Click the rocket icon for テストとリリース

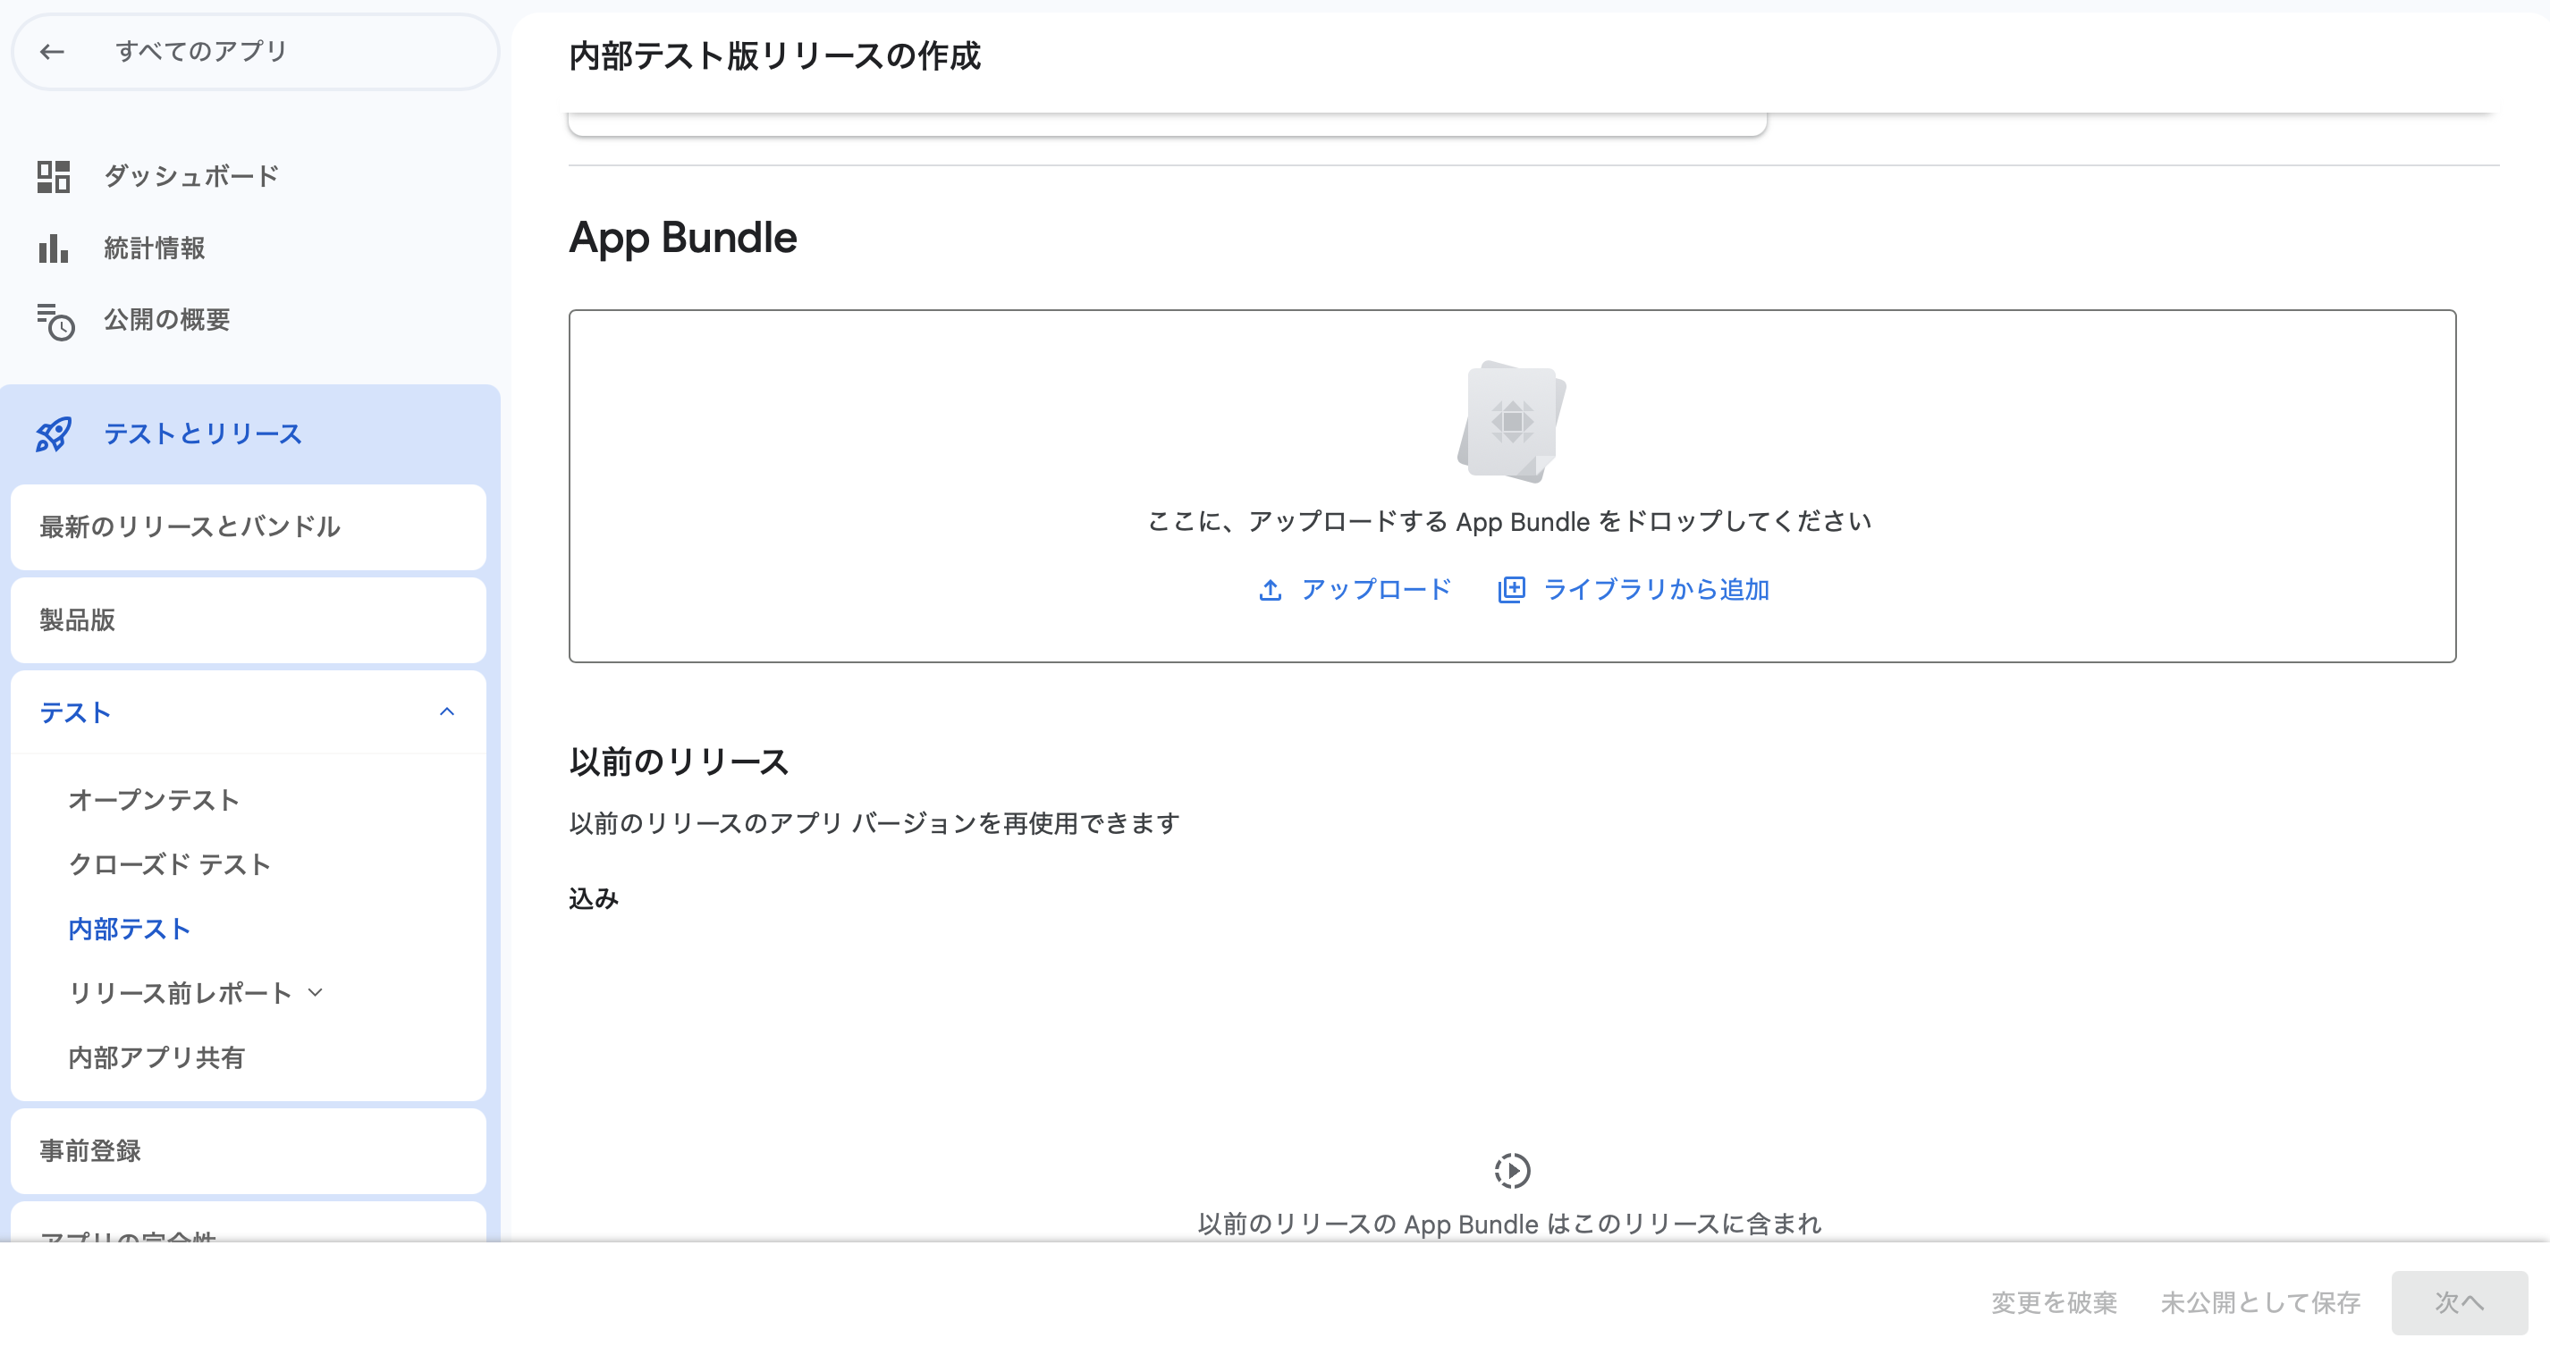(54, 434)
